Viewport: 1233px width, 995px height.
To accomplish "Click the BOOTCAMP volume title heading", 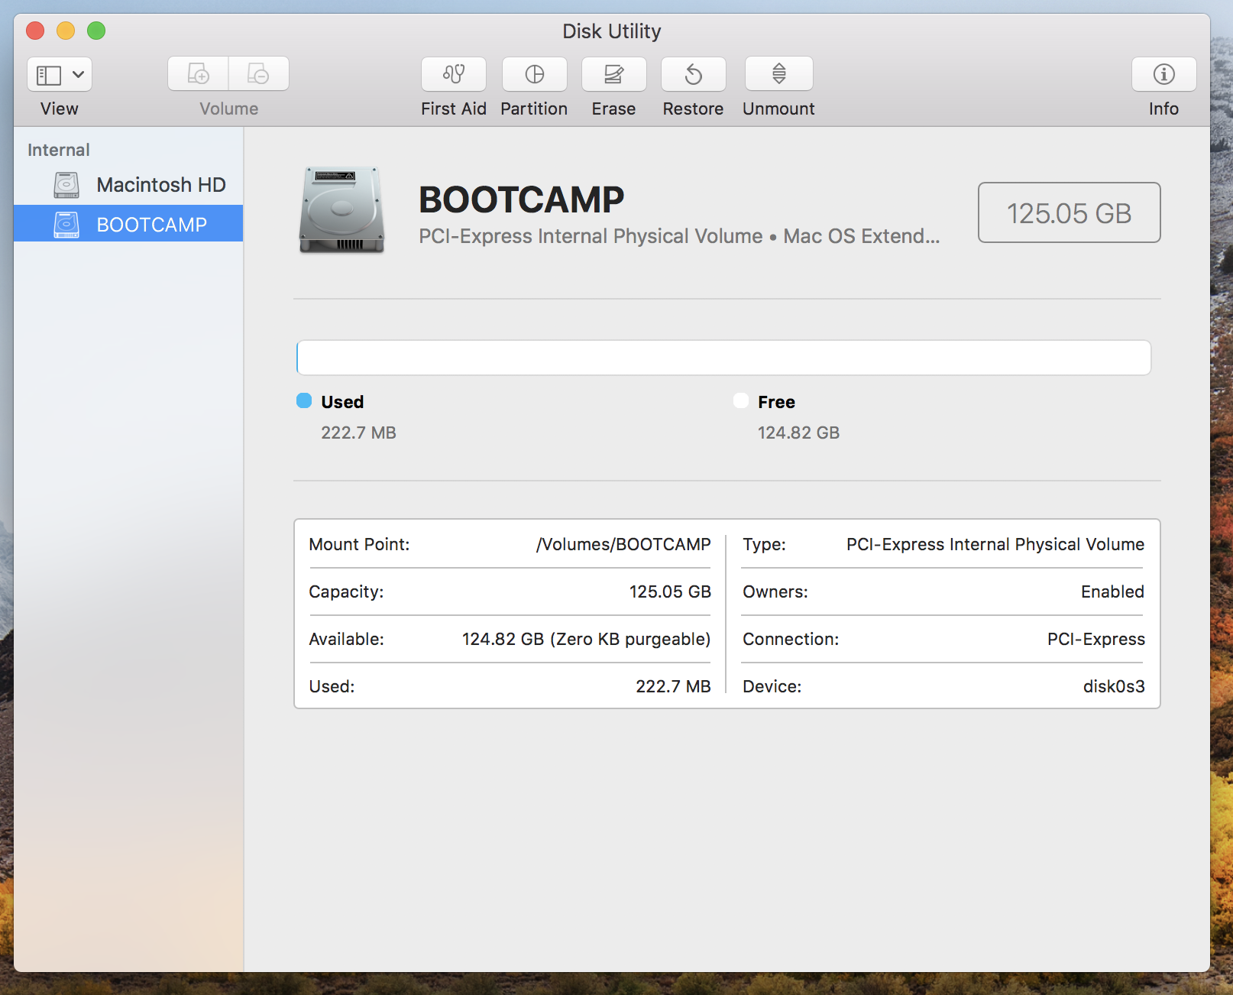I will click(522, 200).
